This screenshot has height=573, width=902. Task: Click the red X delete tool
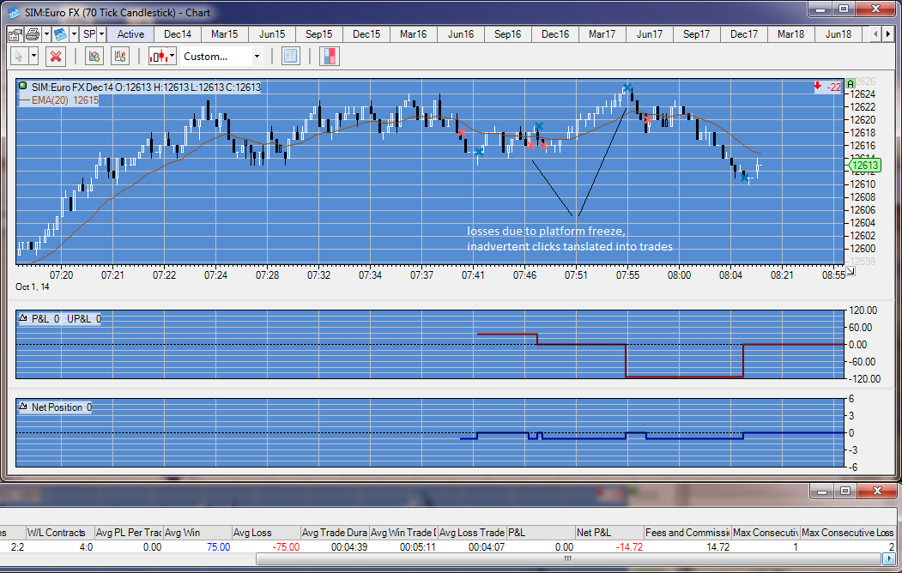[x=56, y=57]
